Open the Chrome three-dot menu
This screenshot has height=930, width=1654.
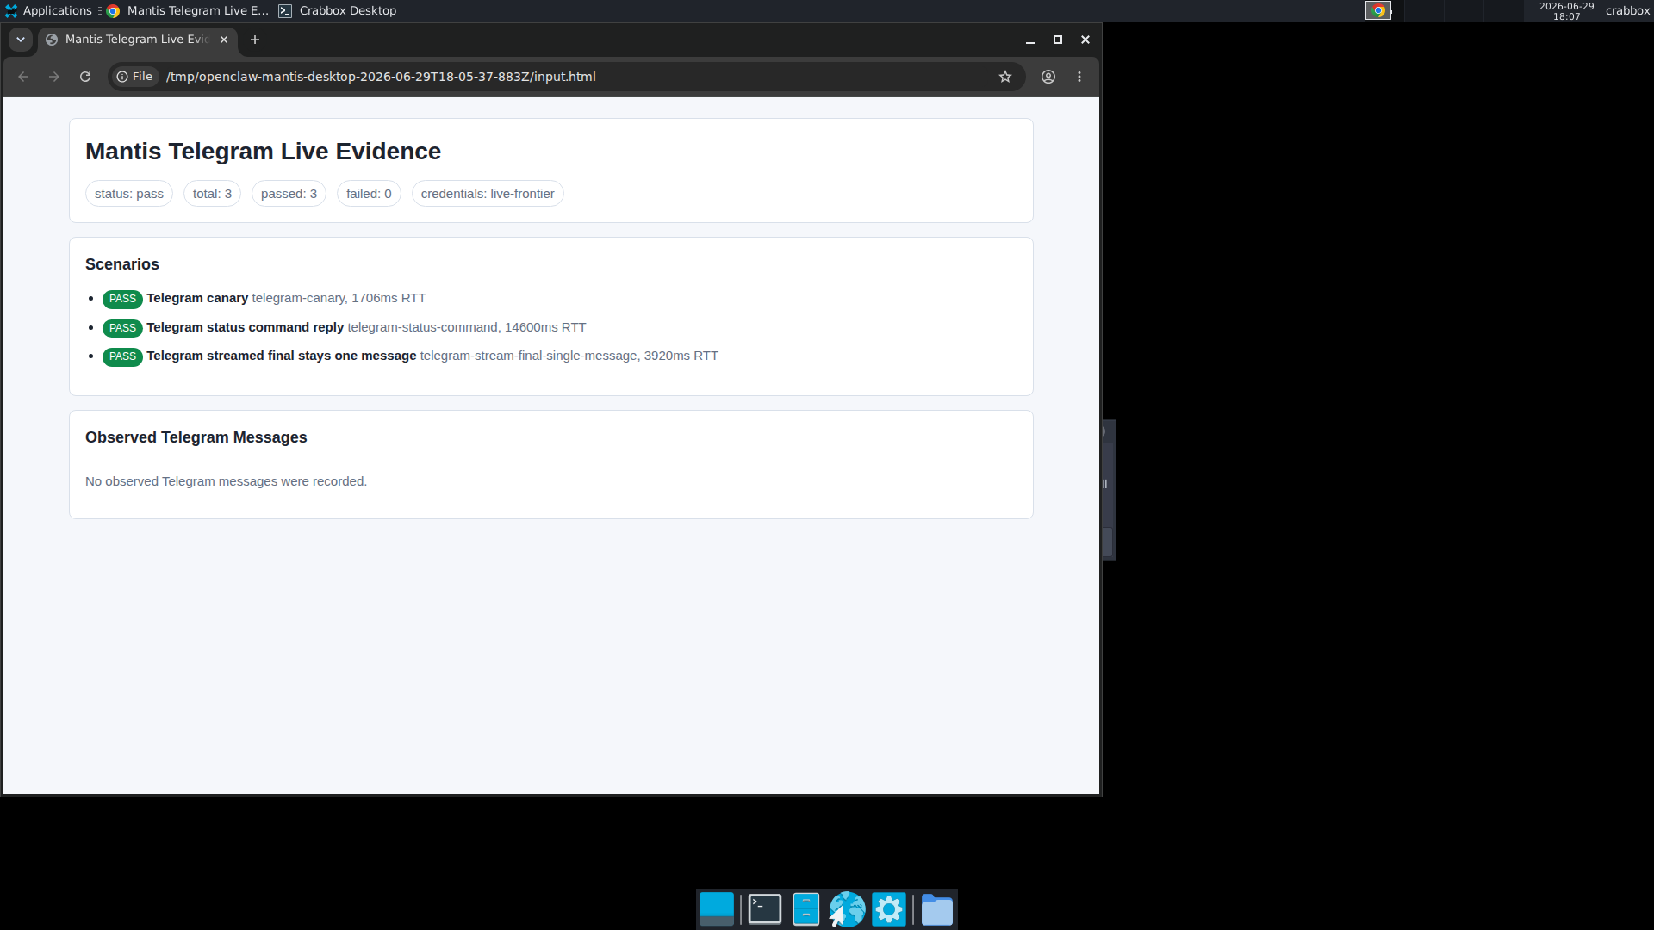pyautogui.click(x=1079, y=77)
